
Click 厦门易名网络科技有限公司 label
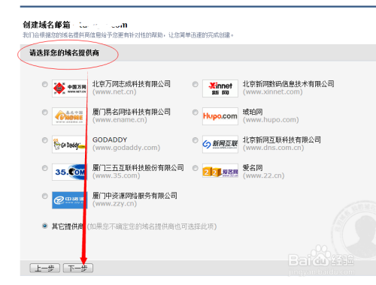[132, 112]
